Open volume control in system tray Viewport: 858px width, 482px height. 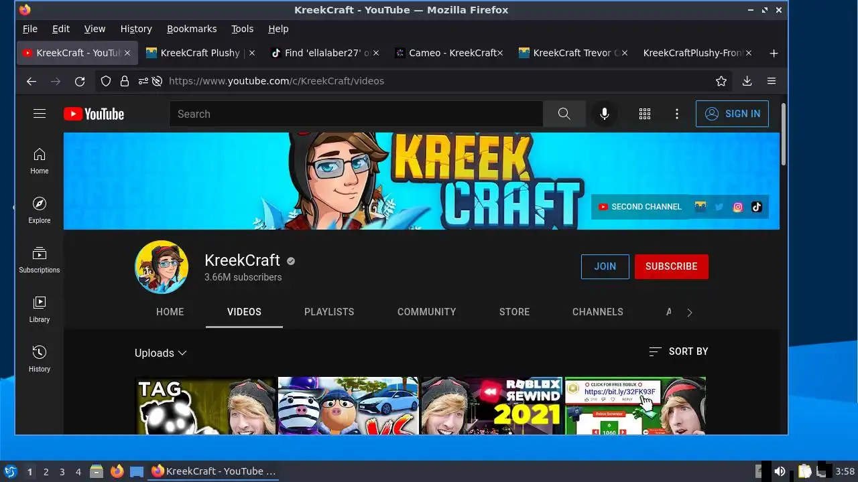coord(780,471)
